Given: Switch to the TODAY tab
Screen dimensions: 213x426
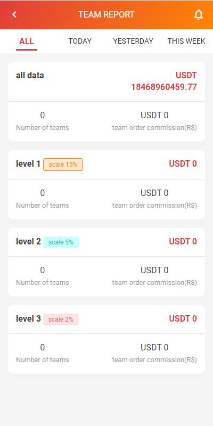Looking at the screenshot, I should point(80,41).
